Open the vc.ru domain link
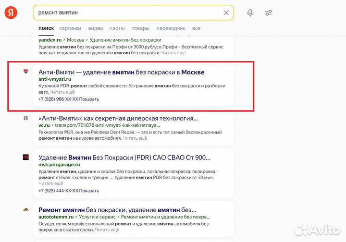 pos(44,125)
